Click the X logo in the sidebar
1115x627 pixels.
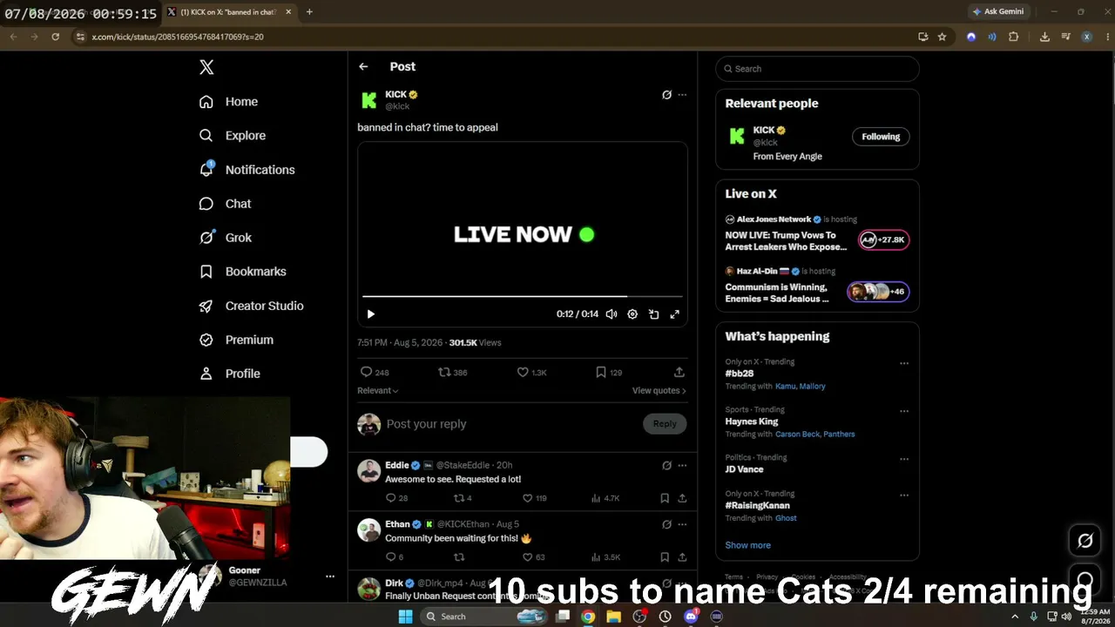(206, 67)
